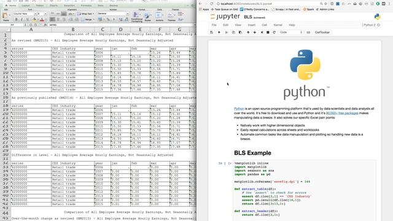
Task: Open the Admin Links bookmark
Action: tap(325, 9)
